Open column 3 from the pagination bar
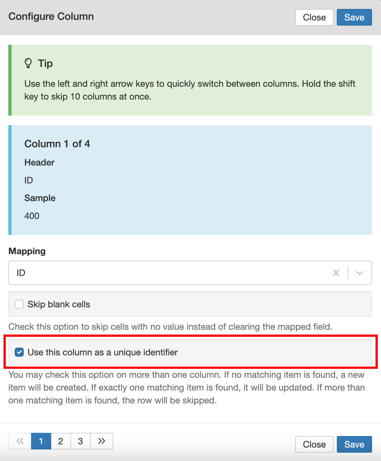381x461 pixels. [80, 441]
